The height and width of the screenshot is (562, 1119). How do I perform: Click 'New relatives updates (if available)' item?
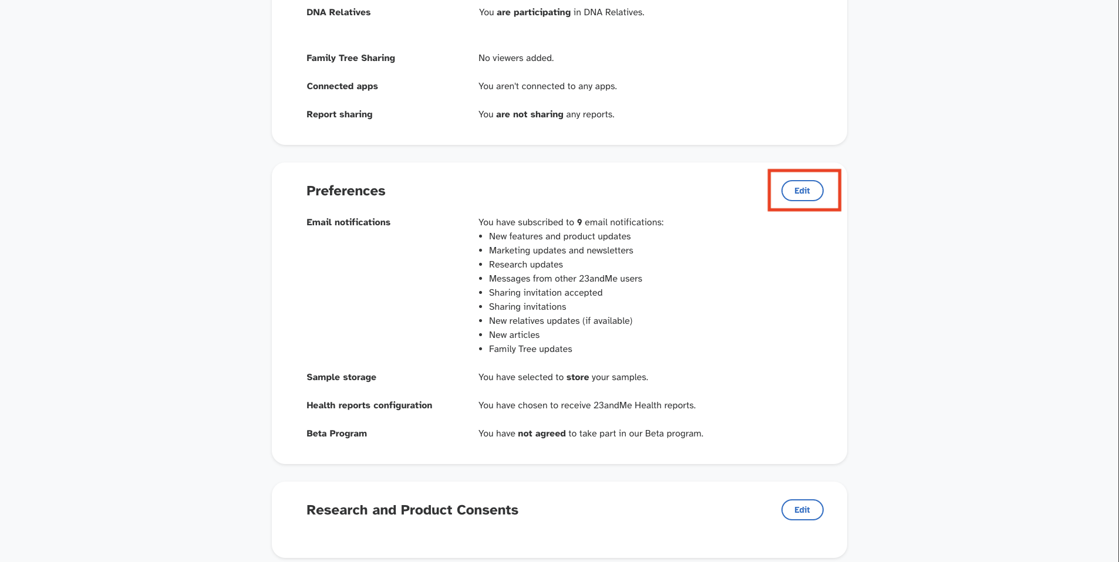click(x=560, y=321)
